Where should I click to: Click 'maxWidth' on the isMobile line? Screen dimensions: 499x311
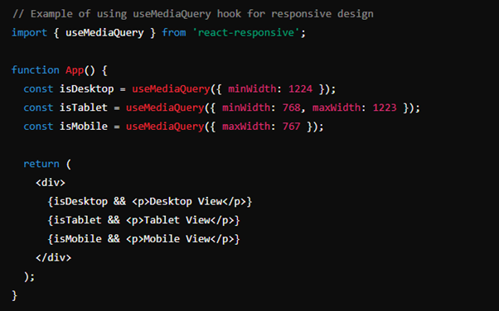246,126
